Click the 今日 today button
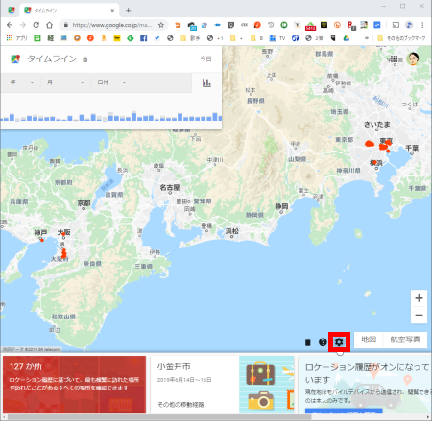 click(205, 59)
